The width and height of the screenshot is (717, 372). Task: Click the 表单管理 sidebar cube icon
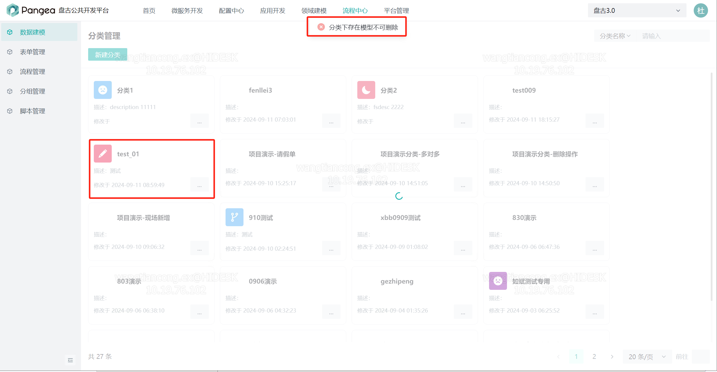tap(10, 52)
